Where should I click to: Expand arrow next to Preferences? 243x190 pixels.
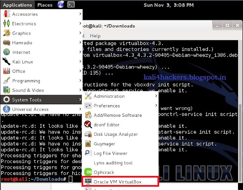click(x=156, y=105)
